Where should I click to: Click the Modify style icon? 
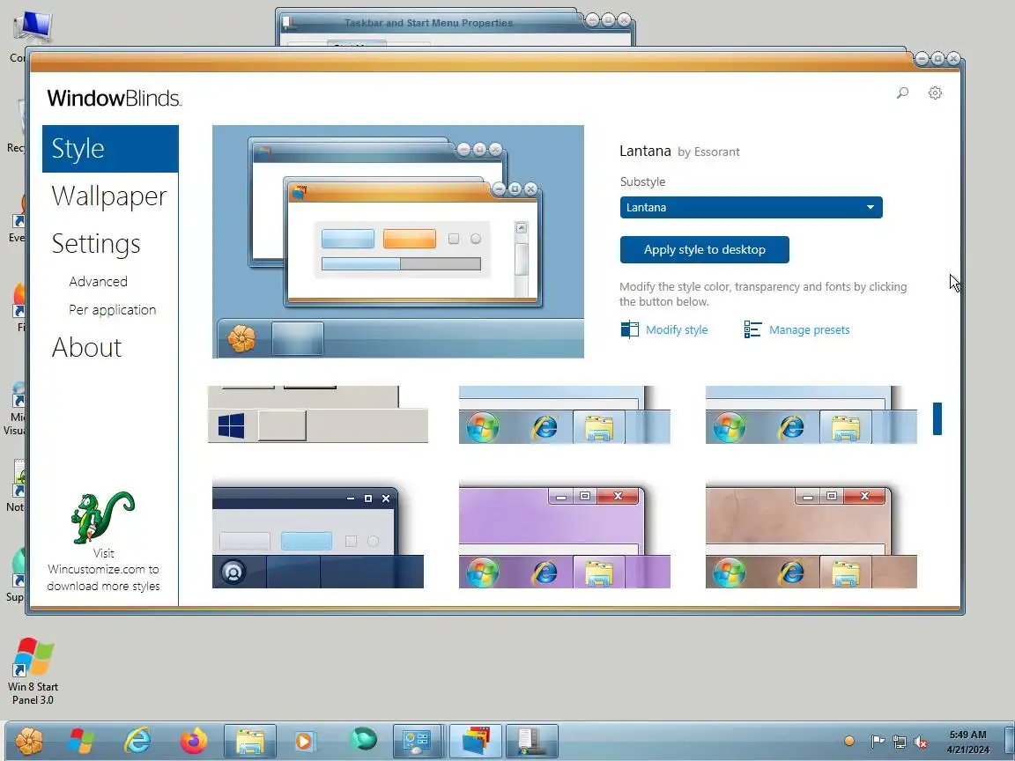629,329
